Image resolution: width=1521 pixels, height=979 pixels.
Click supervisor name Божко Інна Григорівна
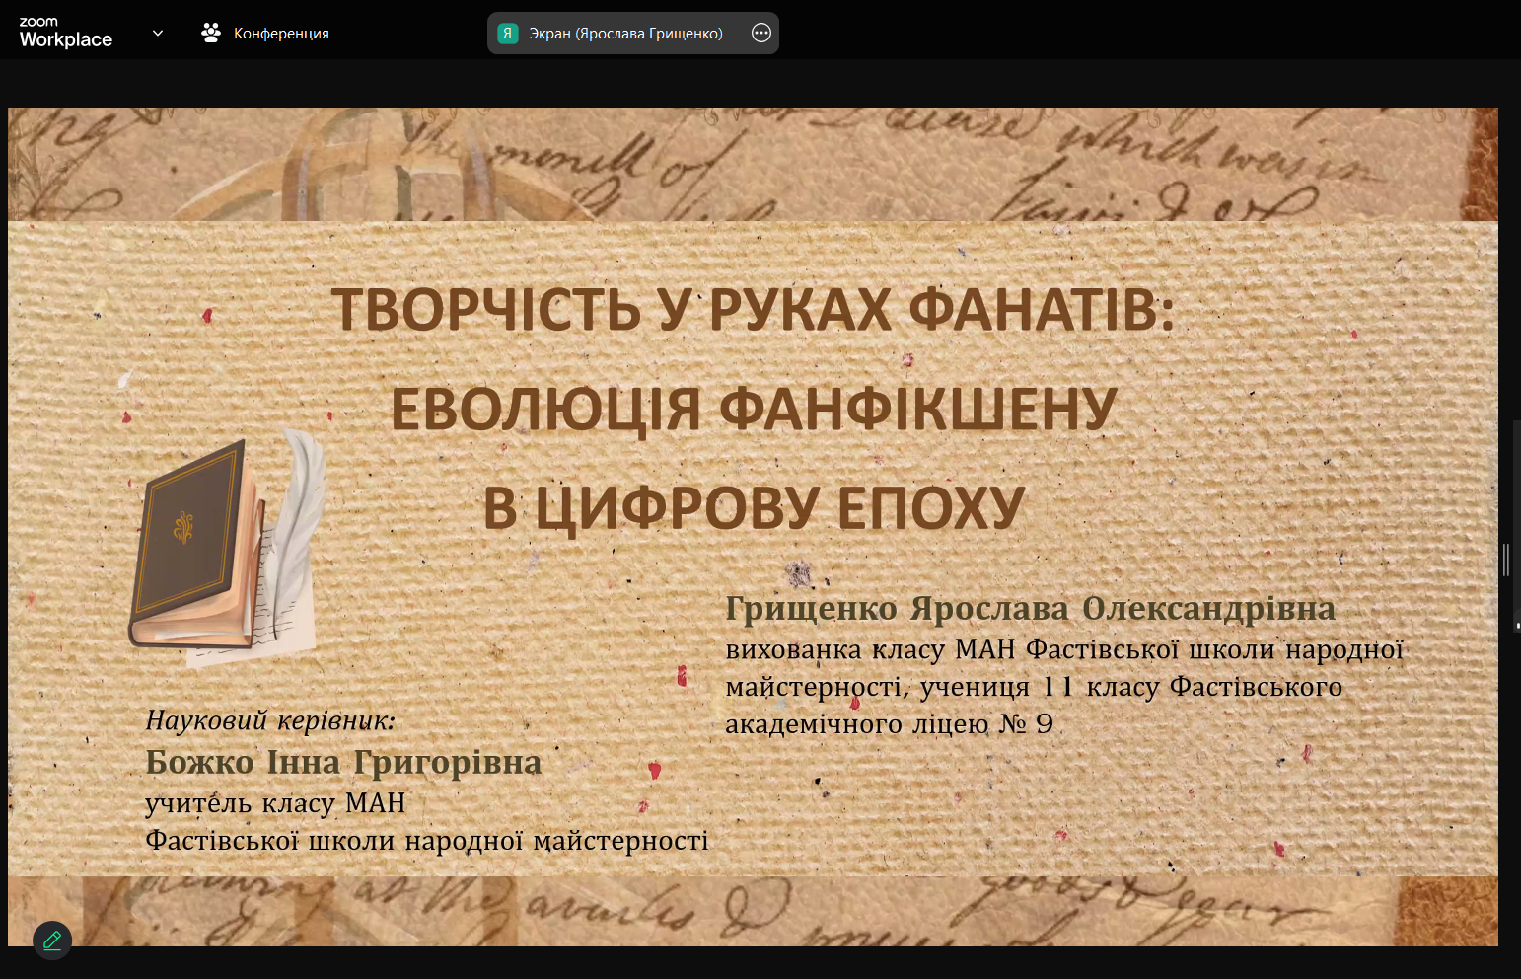pos(343,763)
